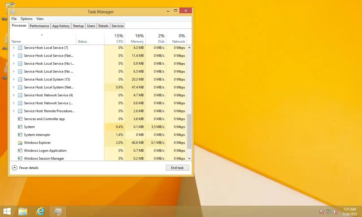Click the Task Manager title bar icon
Screen dimensions: 362x217
coord(12,12)
